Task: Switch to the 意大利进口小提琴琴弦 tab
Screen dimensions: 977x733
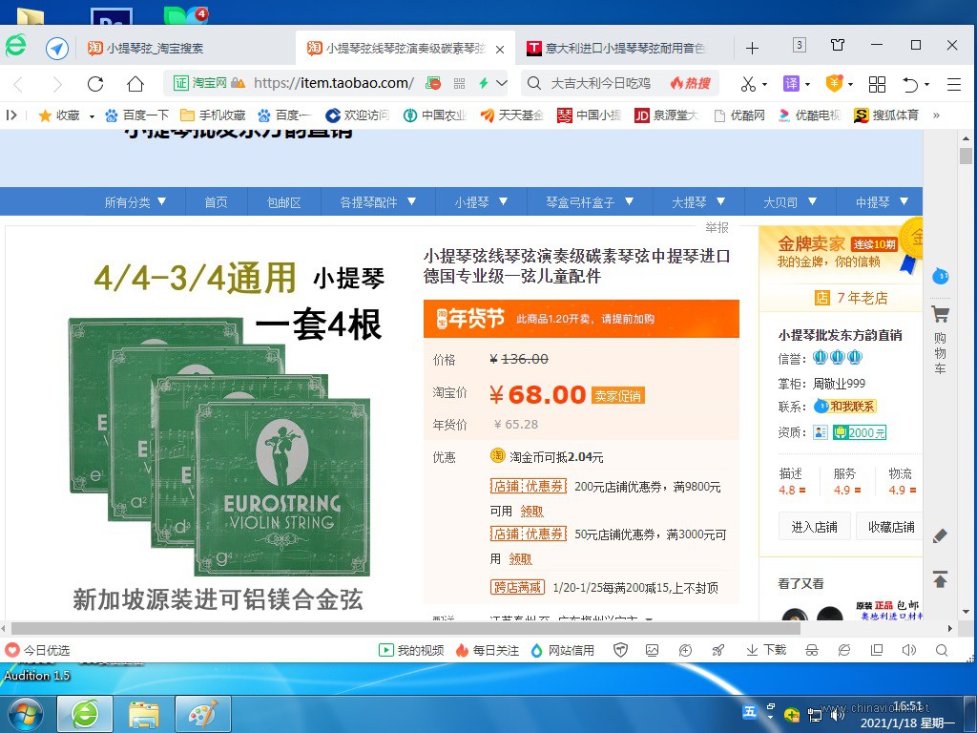Action: click(624, 48)
